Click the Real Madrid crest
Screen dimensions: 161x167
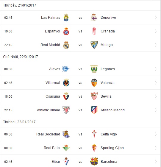pos(66,45)
